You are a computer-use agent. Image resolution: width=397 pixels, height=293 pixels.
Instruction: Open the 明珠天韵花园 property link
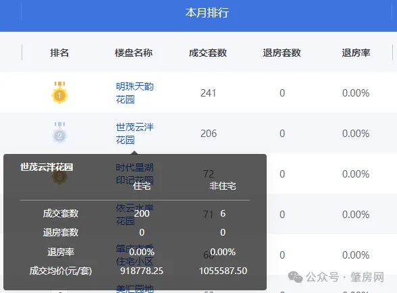[x=135, y=93]
